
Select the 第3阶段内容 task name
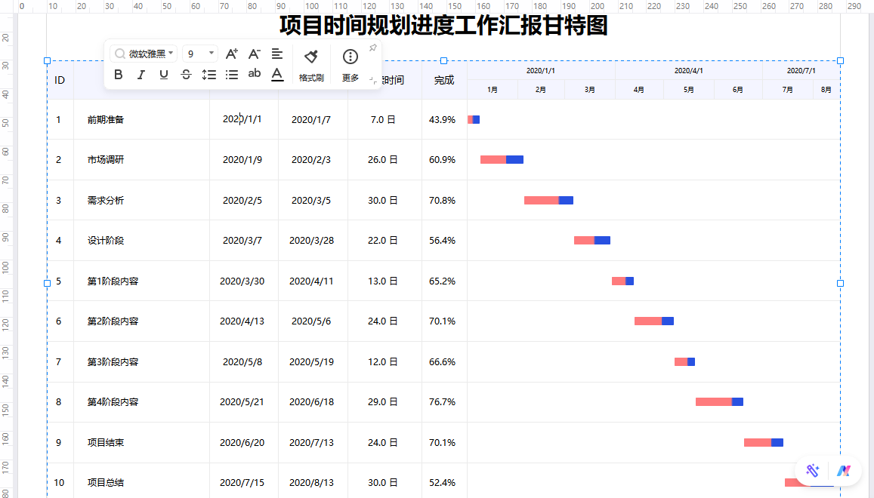pos(113,362)
